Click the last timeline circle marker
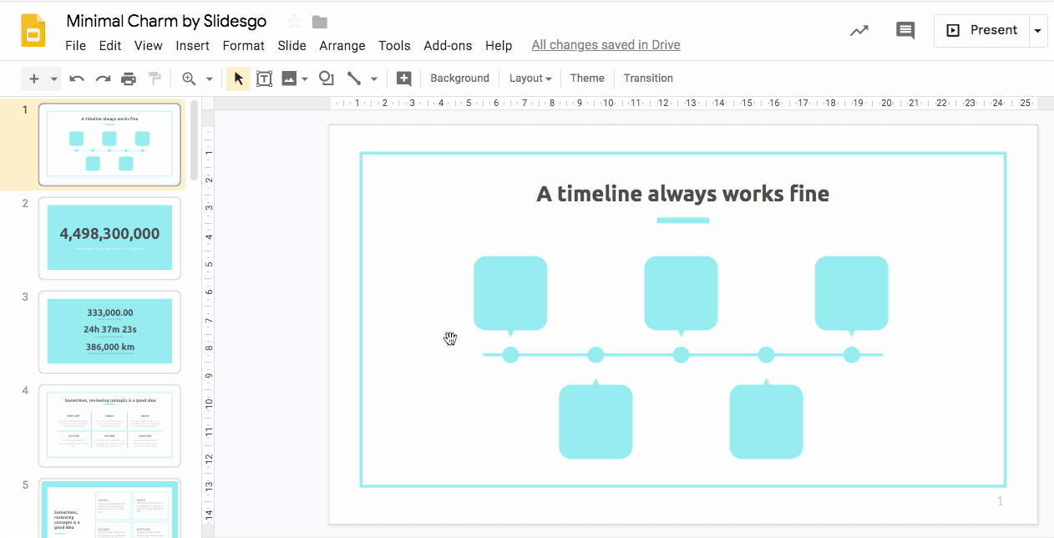1054x538 pixels. click(x=851, y=355)
